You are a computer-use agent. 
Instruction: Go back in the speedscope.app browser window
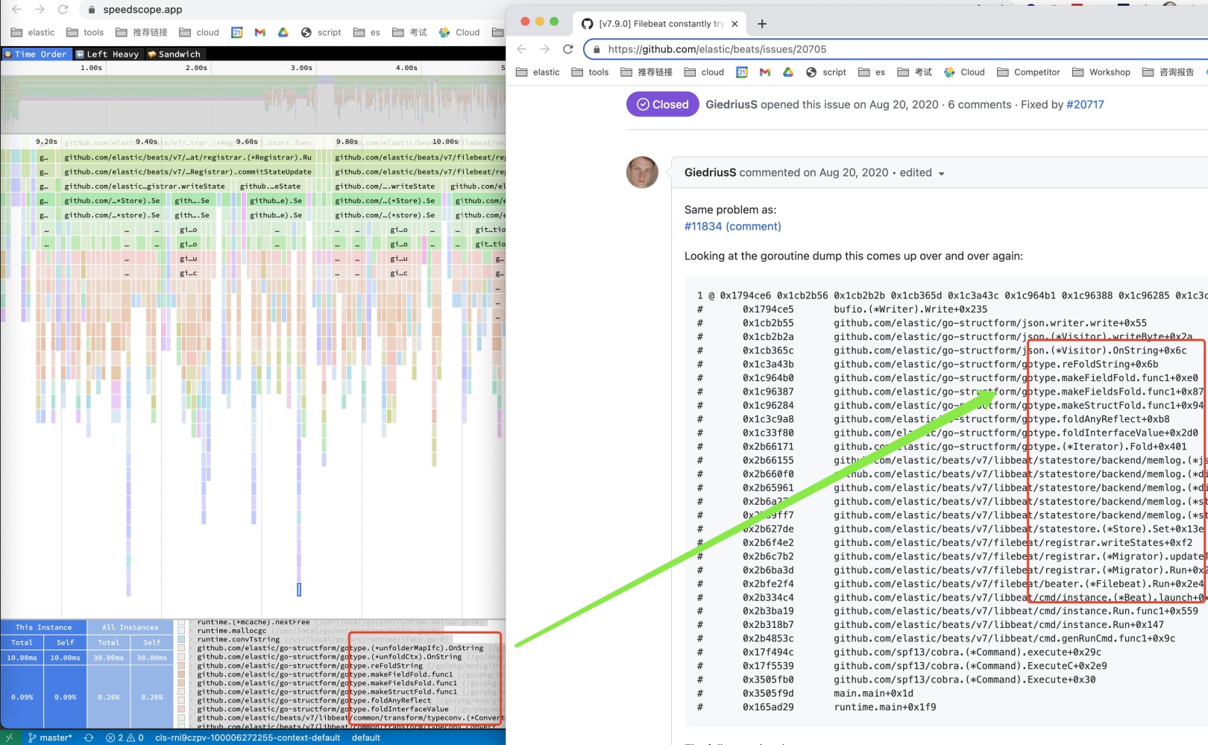pyautogui.click(x=16, y=10)
